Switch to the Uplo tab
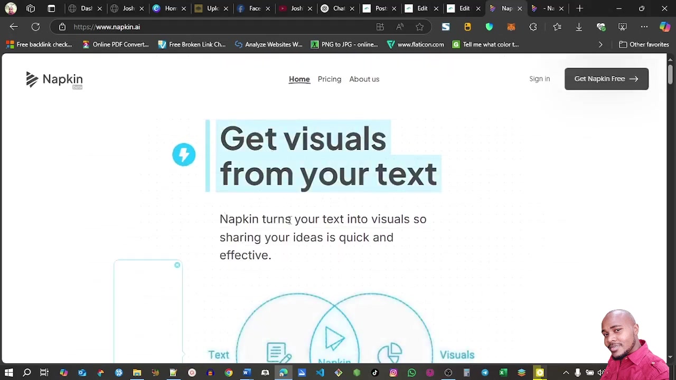The height and width of the screenshot is (380, 676). 207,8
